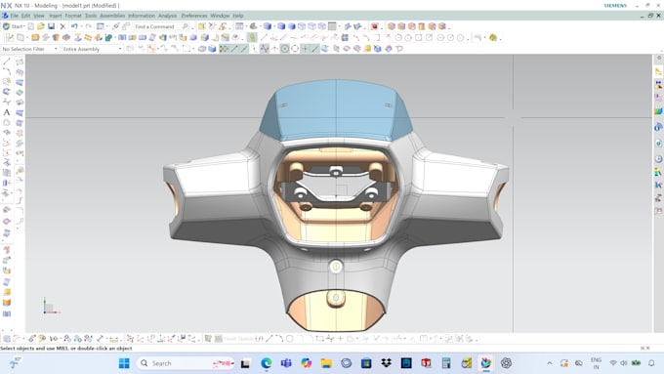664x374 pixels.
Task: Open ChatGPT app from taskbar
Action: (x=506, y=363)
